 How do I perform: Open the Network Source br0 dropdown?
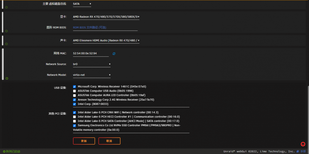92,64
